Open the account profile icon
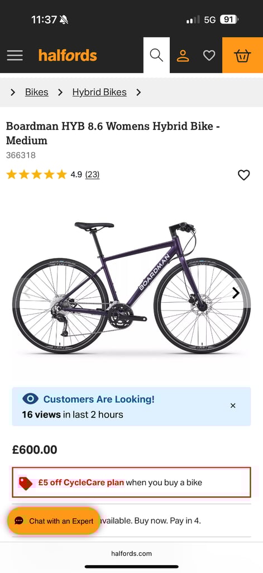Viewport: 263px width, 573px height. point(183,55)
